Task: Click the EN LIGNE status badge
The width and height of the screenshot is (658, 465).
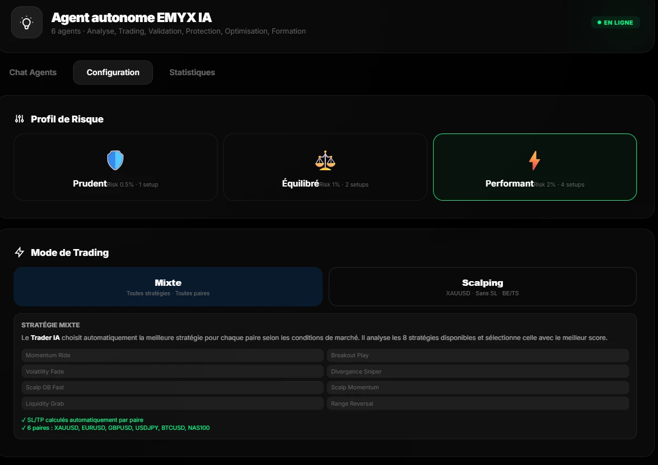Action: (615, 23)
